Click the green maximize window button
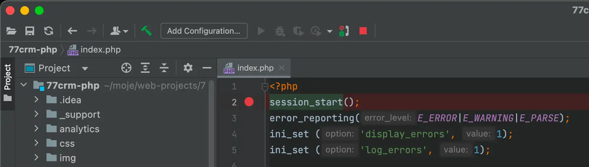 coord(39,11)
